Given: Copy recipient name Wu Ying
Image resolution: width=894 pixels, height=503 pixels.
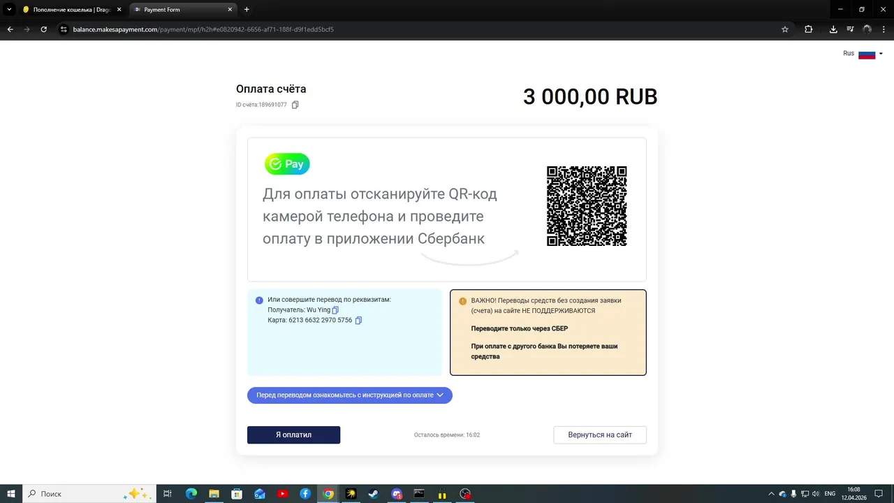Looking at the screenshot, I should [335, 310].
